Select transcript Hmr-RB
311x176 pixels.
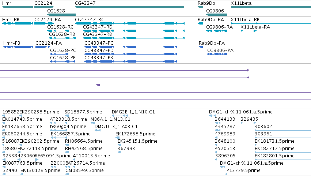click(x=18, y=23)
